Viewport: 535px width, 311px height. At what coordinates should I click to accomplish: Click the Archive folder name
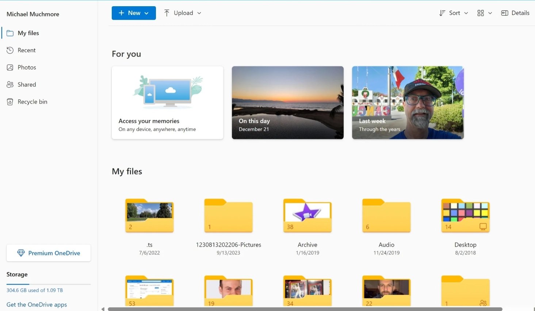[307, 245]
